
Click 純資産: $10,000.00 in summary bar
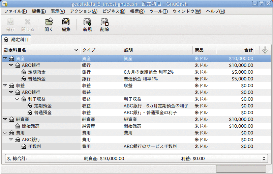[x=104, y=158]
